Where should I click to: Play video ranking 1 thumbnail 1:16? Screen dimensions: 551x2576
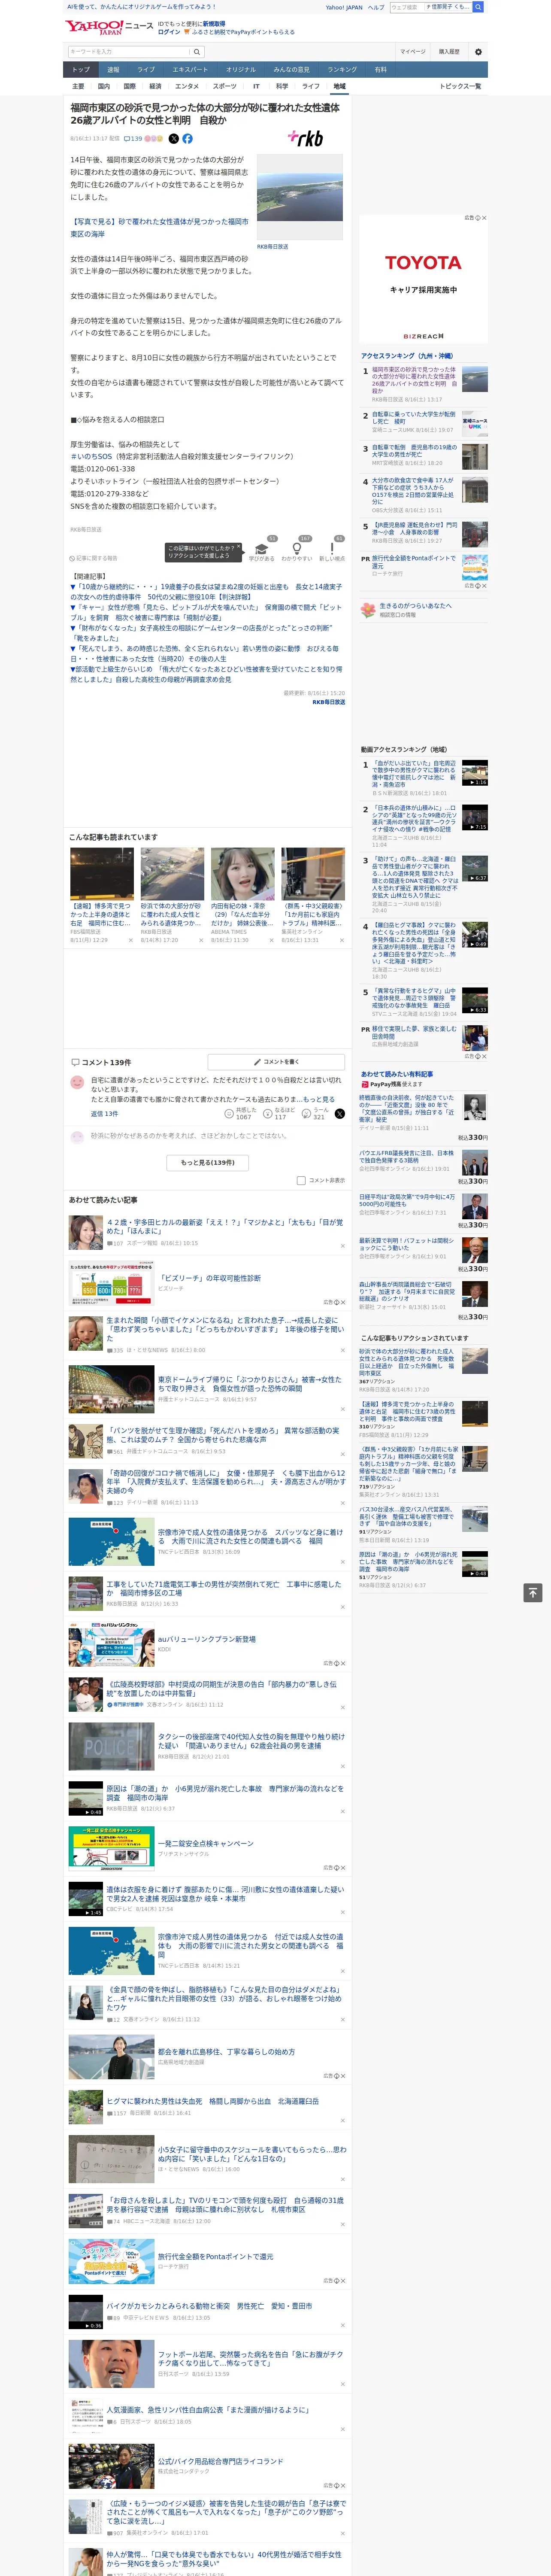(x=474, y=773)
